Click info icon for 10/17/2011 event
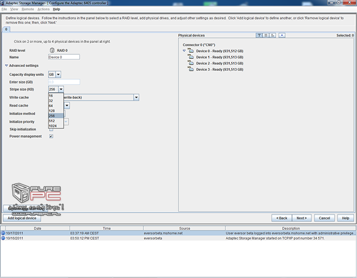This screenshot has width=357, height=278. click(x=3, y=233)
